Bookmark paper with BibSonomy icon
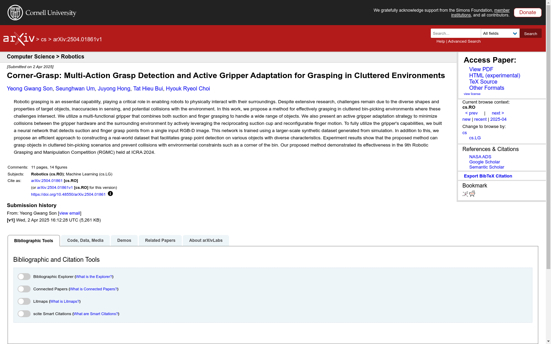Screen dimensions: 551x344 click(465, 194)
